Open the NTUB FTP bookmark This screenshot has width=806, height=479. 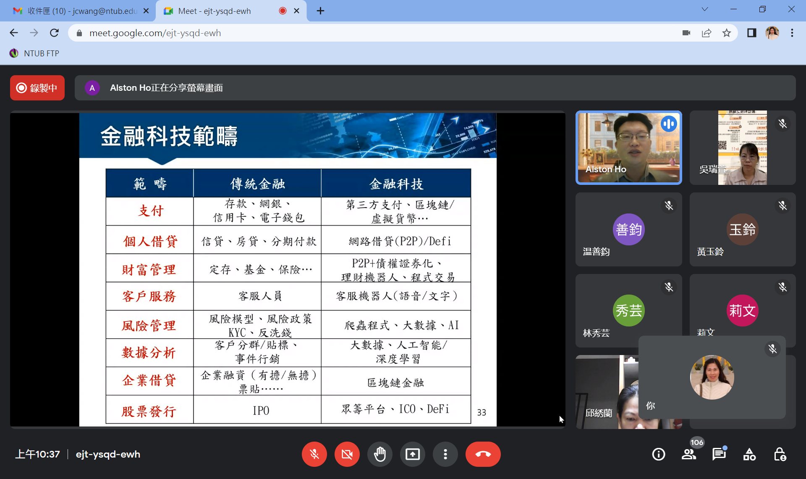[34, 53]
